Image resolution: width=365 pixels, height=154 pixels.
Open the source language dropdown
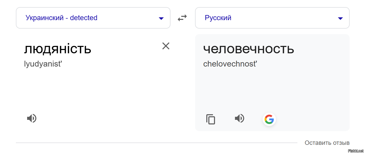pyautogui.click(x=161, y=18)
